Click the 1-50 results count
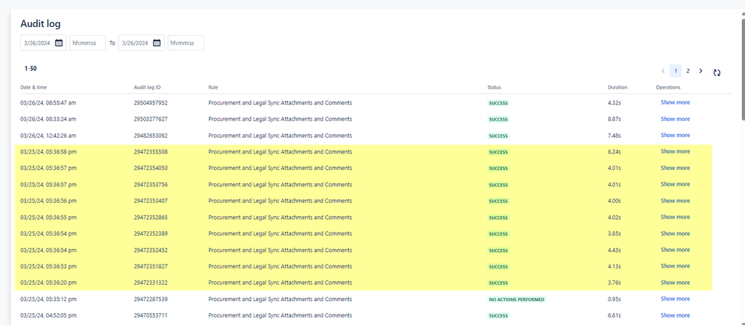745x325 pixels. point(31,69)
